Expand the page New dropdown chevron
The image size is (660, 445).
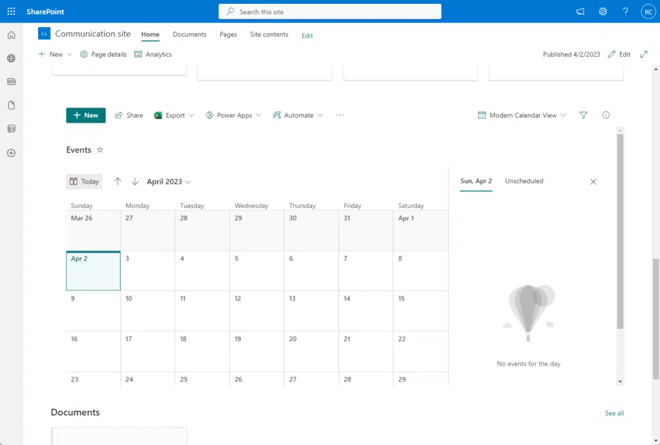click(70, 54)
